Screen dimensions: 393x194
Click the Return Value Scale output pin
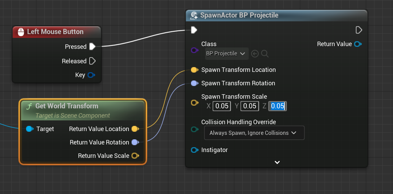click(x=135, y=156)
